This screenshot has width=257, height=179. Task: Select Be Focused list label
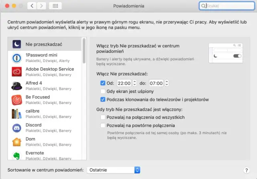(x=38, y=97)
